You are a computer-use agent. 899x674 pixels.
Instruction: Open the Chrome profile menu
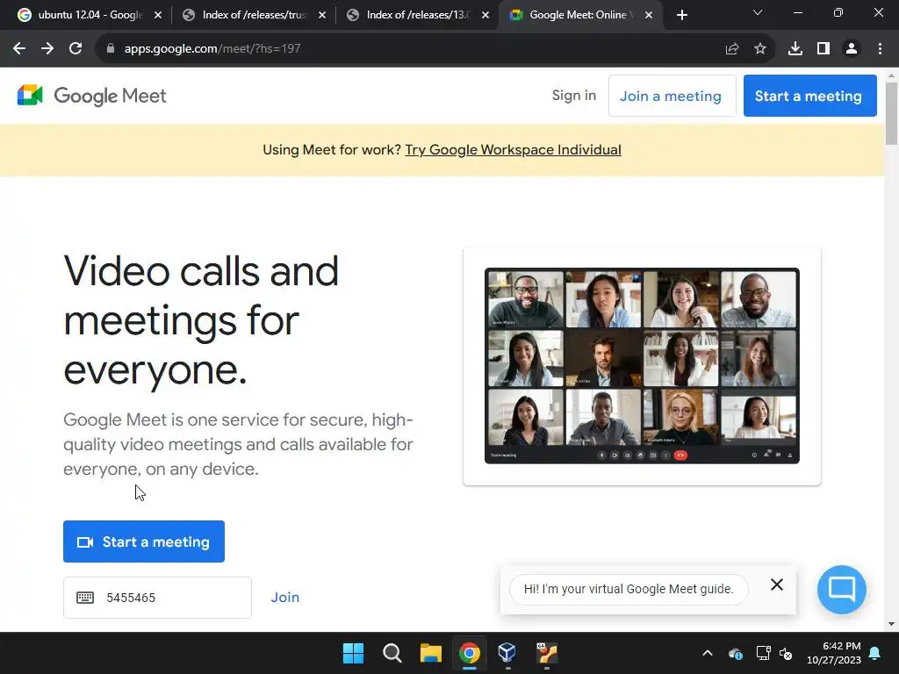pos(852,49)
